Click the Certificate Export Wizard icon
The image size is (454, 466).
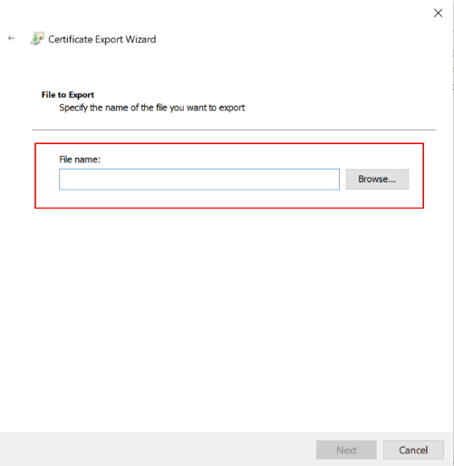tap(37, 39)
